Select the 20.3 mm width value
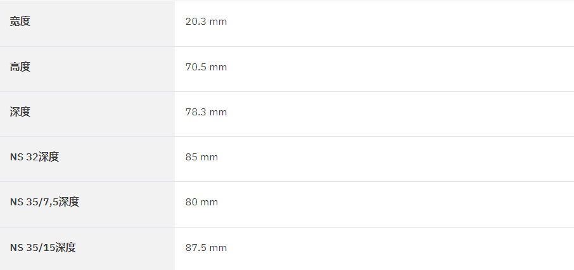 (206, 22)
